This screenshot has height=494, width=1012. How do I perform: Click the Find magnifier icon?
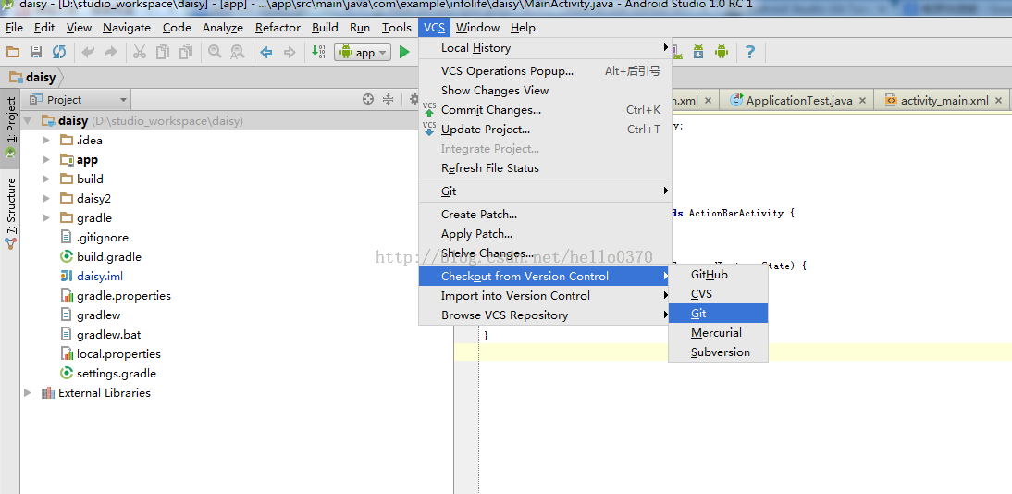(215, 53)
